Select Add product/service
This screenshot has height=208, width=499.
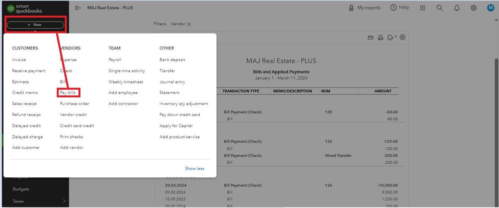179,136
